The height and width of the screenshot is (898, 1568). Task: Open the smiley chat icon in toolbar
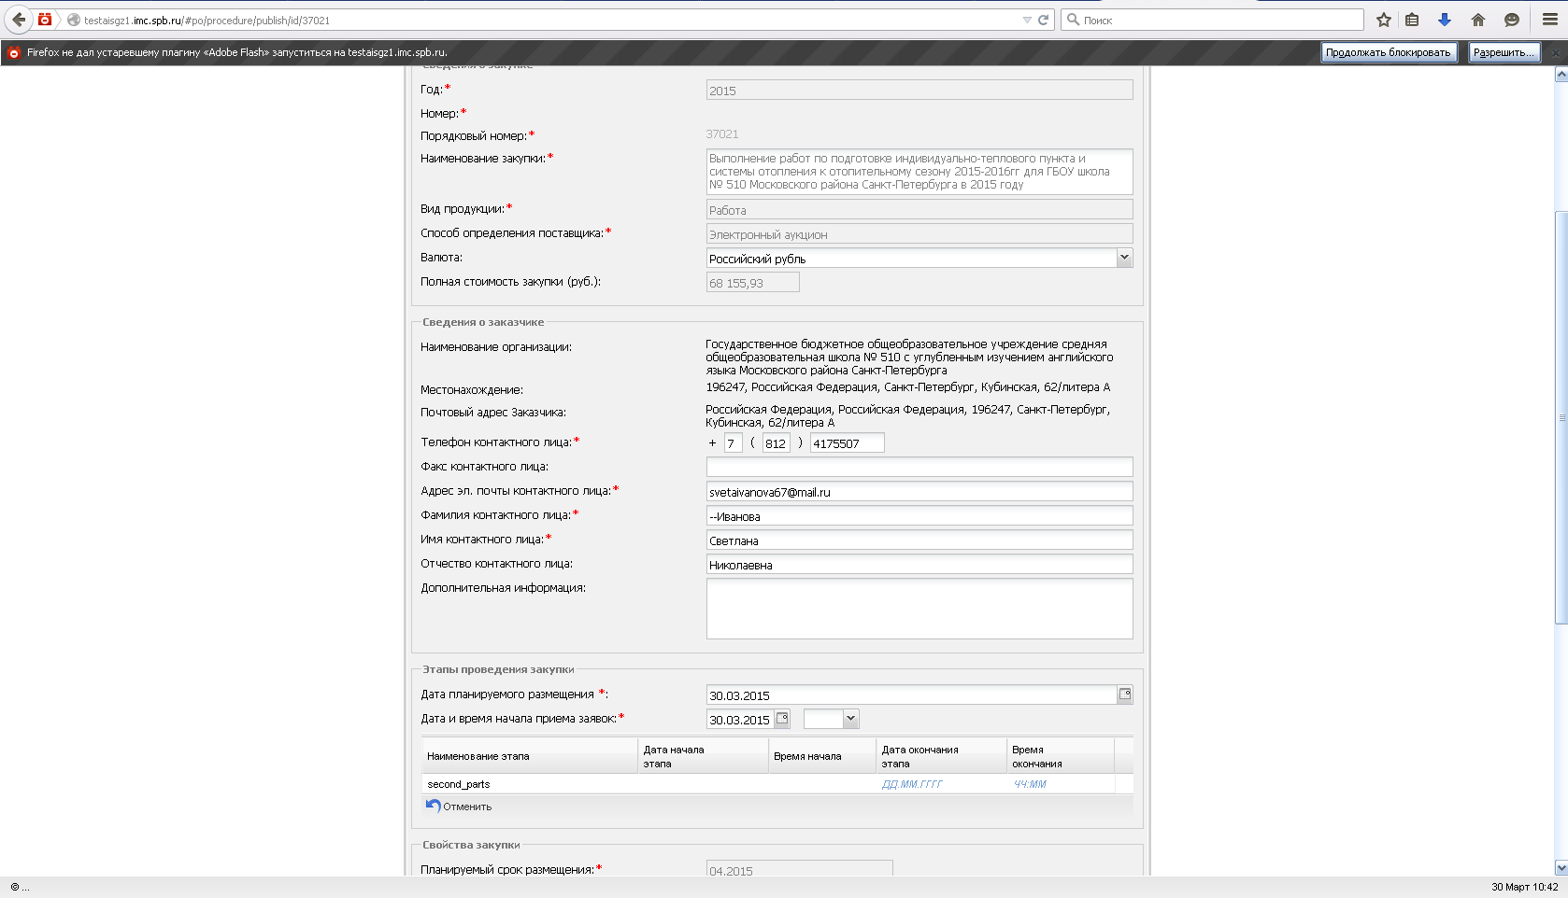click(1511, 20)
